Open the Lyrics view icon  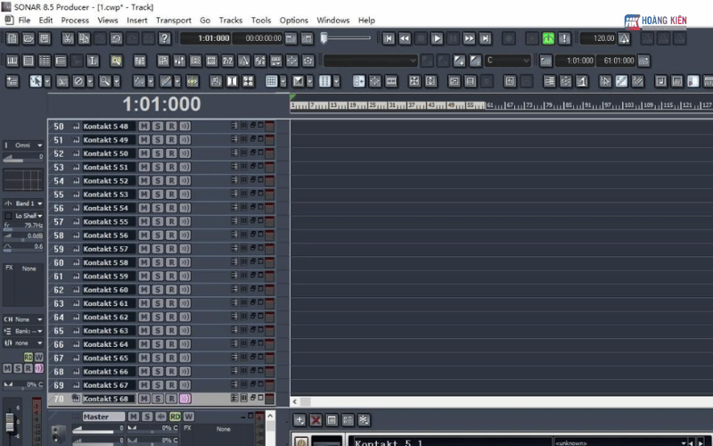coord(93,61)
